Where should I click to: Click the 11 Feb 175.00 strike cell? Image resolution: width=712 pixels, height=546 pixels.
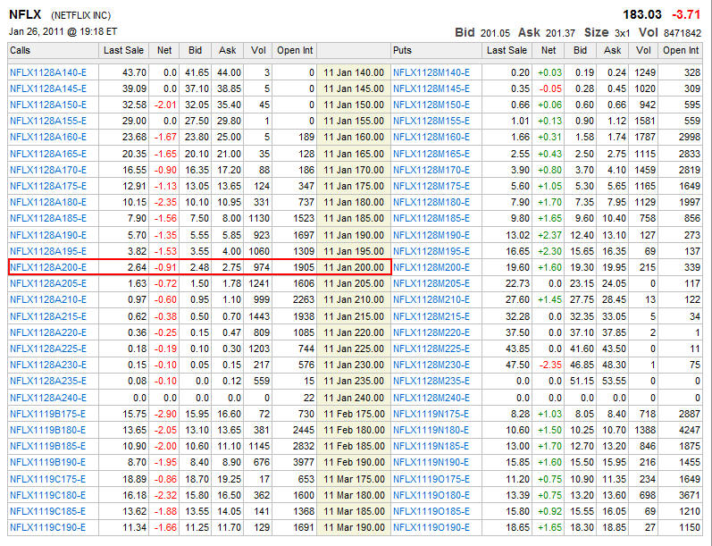click(354, 414)
